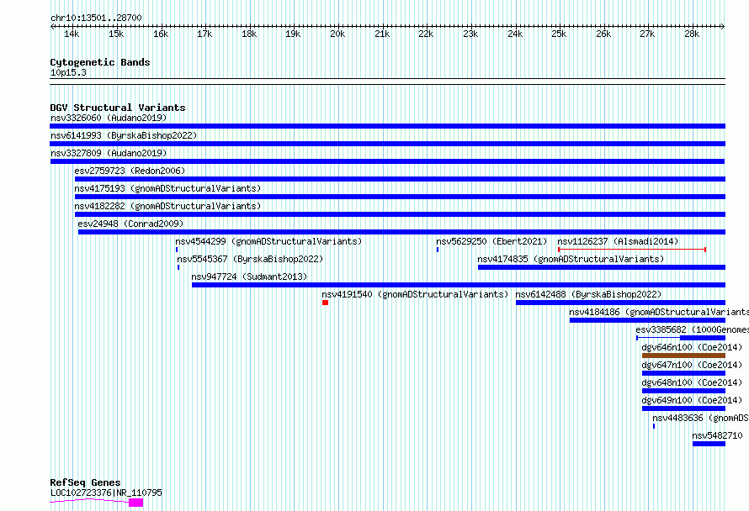
Task: Select nsv4182282 gnomAD variant label
Action: 167,206
